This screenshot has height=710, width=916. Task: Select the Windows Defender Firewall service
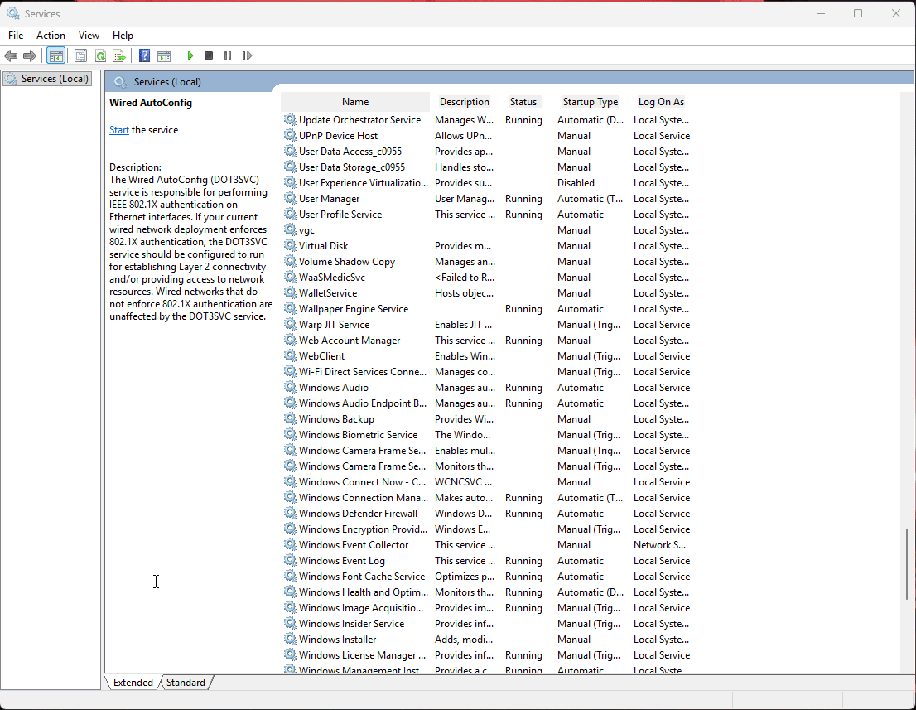(358, 514)
